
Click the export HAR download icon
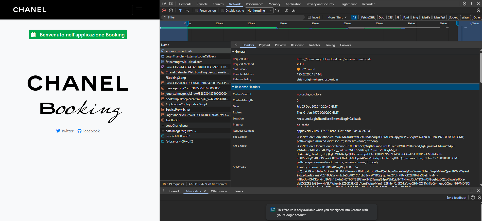[294, 10]
